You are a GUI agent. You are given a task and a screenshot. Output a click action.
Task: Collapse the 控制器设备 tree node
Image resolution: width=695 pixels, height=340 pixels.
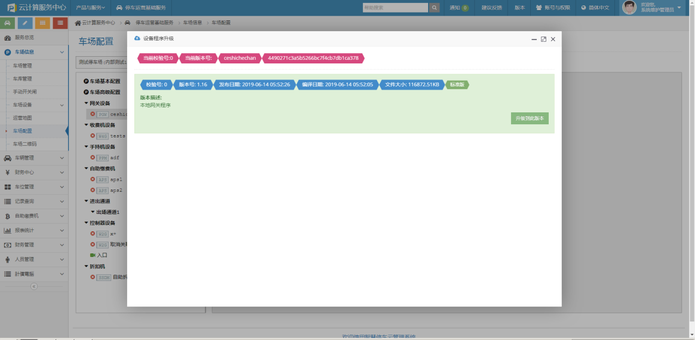pos(86,223)
